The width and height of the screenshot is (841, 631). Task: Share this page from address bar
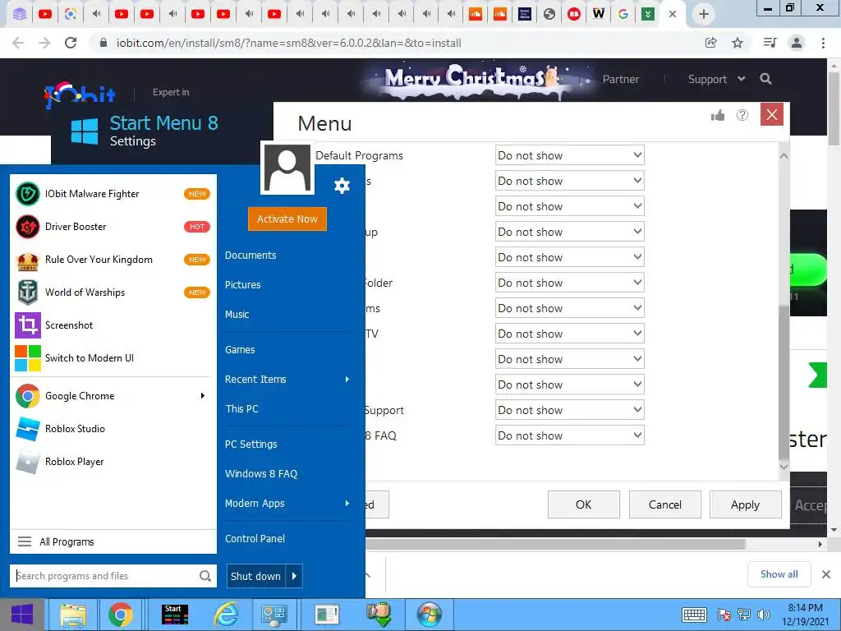click(x=711, y=43)
